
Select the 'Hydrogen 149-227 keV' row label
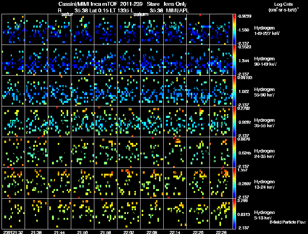click(266, 31)
